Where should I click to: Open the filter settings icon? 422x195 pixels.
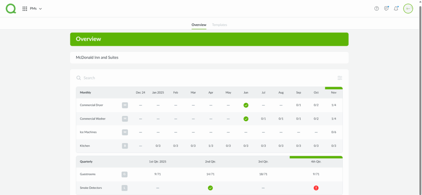point(340,78)
